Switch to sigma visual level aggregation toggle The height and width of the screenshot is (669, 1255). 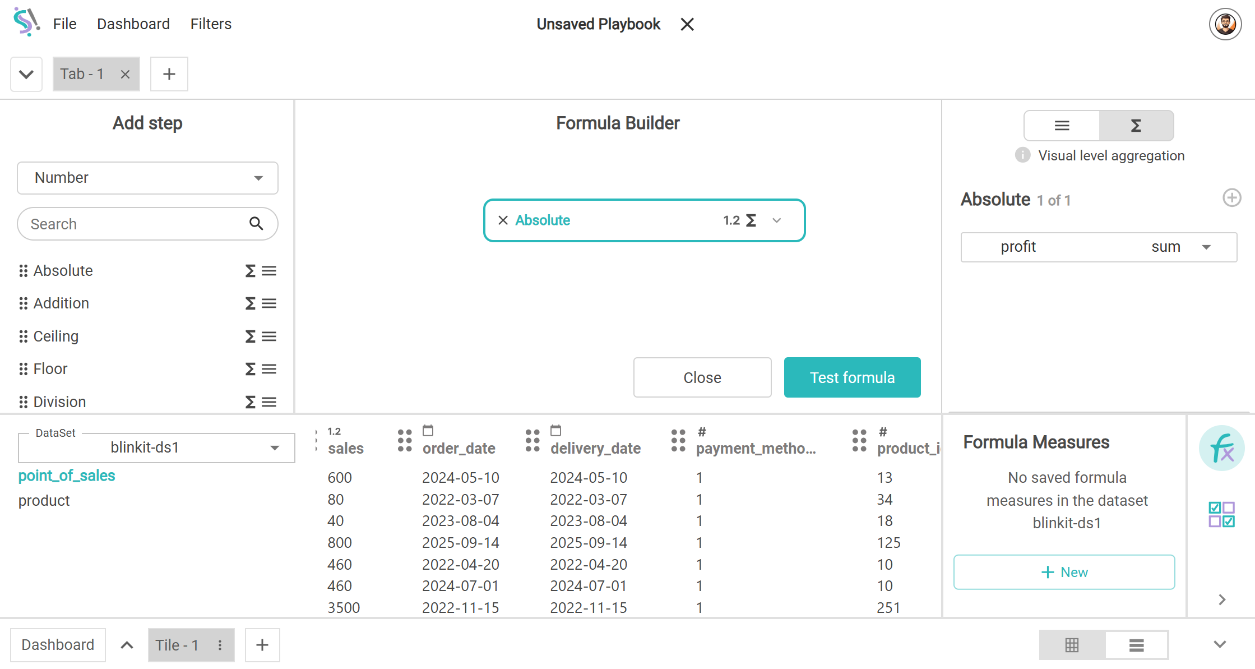(x=1136, y=126)
